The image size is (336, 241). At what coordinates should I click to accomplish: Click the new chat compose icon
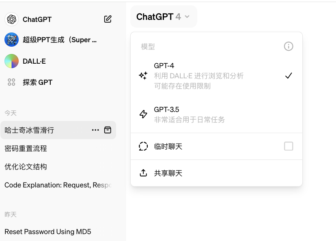[108, 19]
